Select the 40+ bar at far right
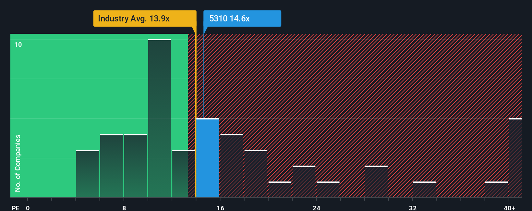 pos(515,158)
